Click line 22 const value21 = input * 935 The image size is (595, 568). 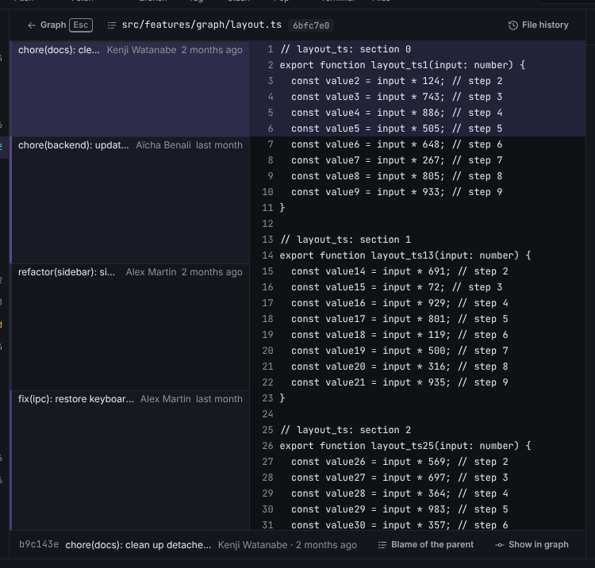[x=400, y=382]
